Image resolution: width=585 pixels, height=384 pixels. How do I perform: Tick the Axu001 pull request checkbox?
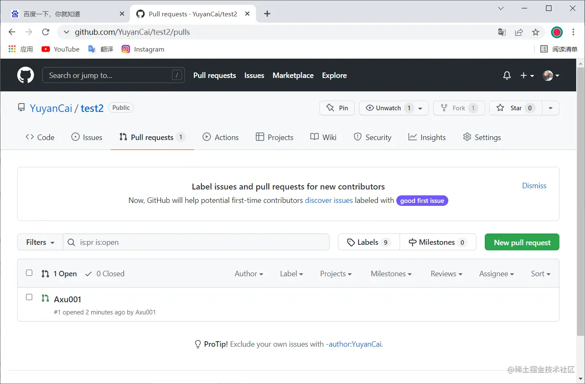29,297
